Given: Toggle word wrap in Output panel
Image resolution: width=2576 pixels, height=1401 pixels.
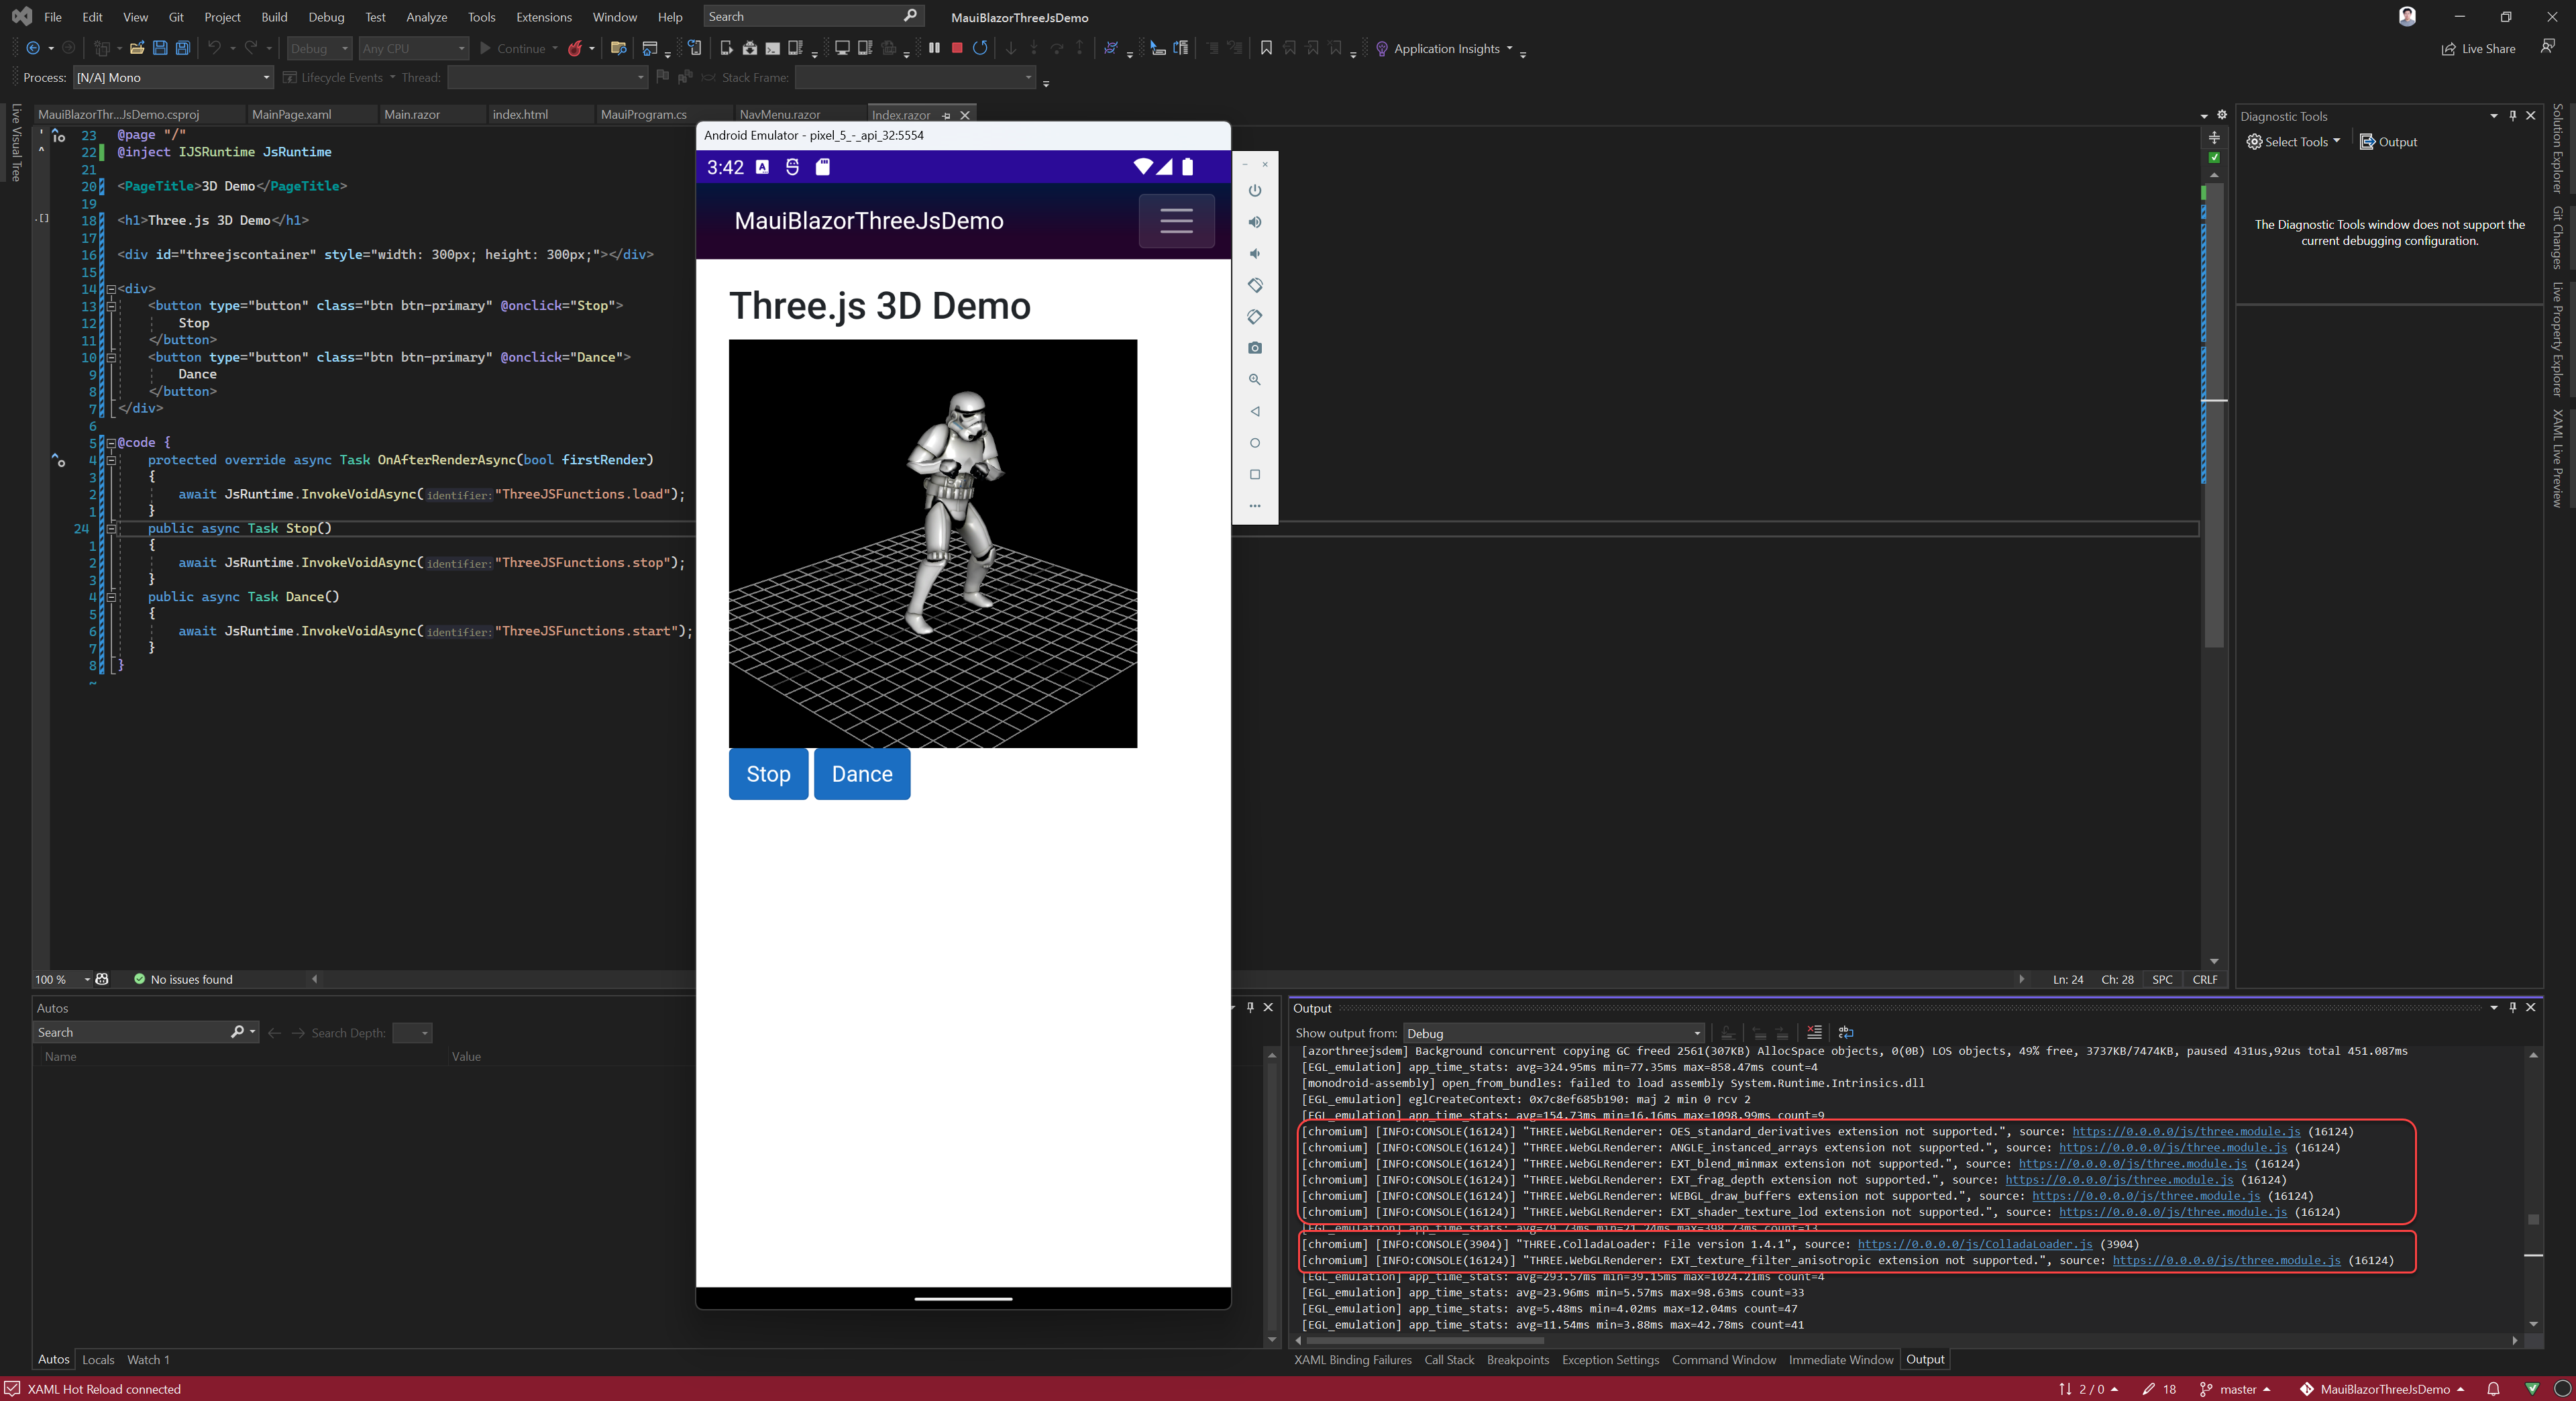Looking at the screenshot, I should click(1846, 1032).
